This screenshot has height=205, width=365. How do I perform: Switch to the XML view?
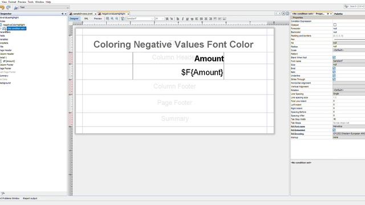(x=86, y=19)
